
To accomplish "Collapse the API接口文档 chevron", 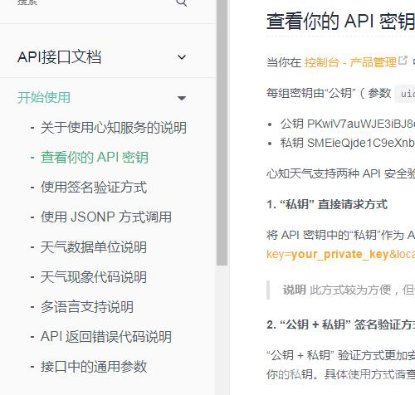I will [182, 57].
